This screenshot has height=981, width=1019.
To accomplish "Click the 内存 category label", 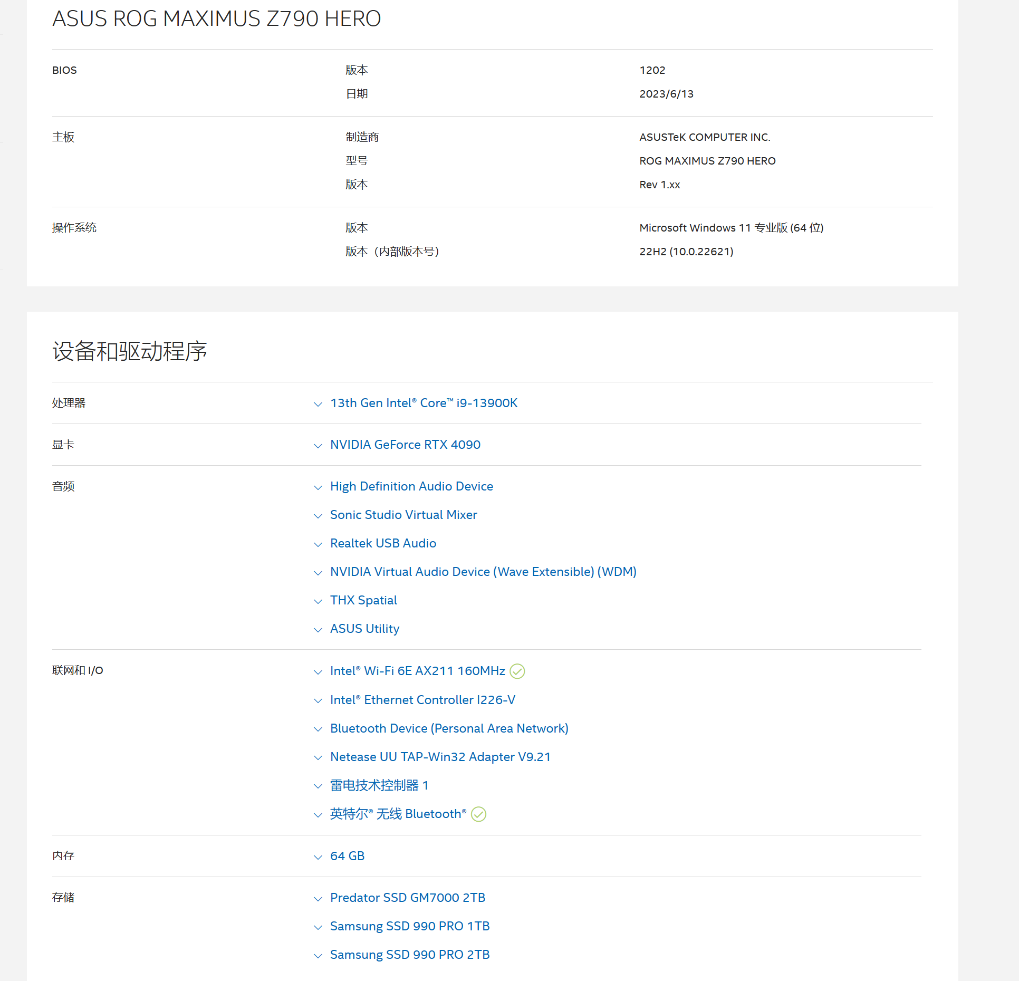I will tap(63, 855).
